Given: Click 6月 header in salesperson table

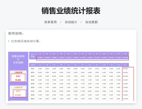Looking at the screenshot, I should [76, 65].
